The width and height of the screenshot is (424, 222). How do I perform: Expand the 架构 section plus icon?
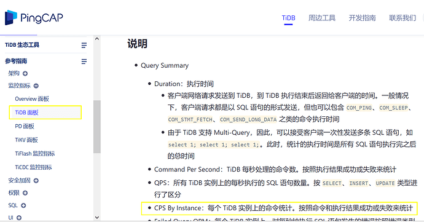click(x=25, y=73)
